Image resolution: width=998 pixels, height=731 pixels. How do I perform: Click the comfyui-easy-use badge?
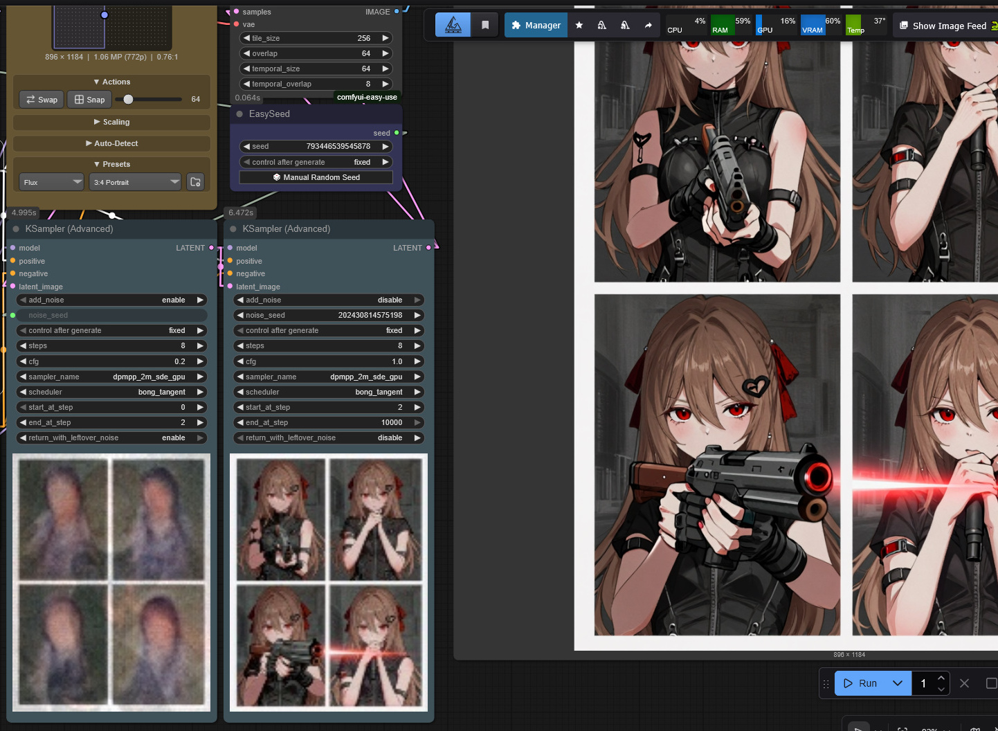point(367,97)
